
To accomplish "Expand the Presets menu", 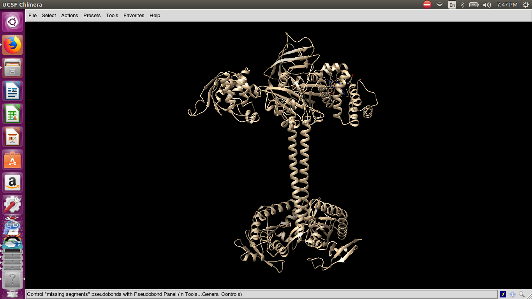I will click(x=92, y=16).
